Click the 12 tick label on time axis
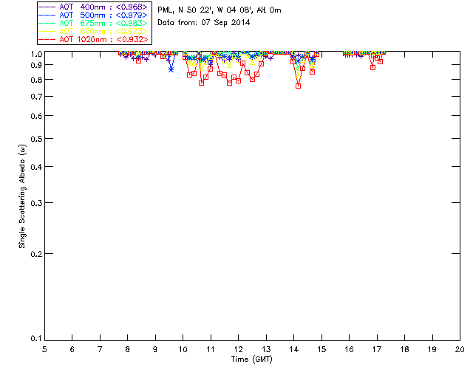Image resolution: width=473 pixels, height=378 pixels. 238,349
